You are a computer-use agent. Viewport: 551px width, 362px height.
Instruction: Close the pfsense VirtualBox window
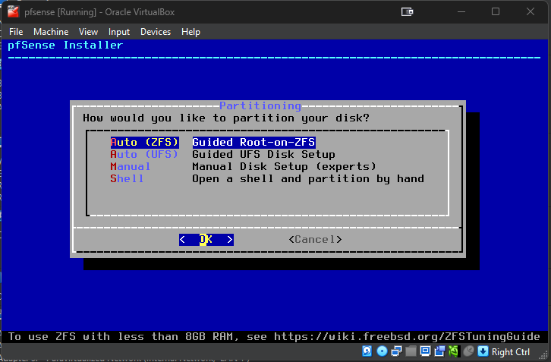[x=531, y=11]
